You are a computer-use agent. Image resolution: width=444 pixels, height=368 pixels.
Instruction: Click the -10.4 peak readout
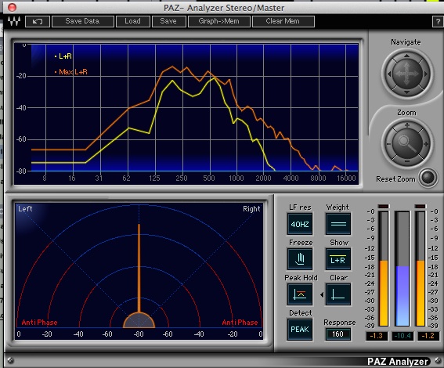tap(402, 336)
